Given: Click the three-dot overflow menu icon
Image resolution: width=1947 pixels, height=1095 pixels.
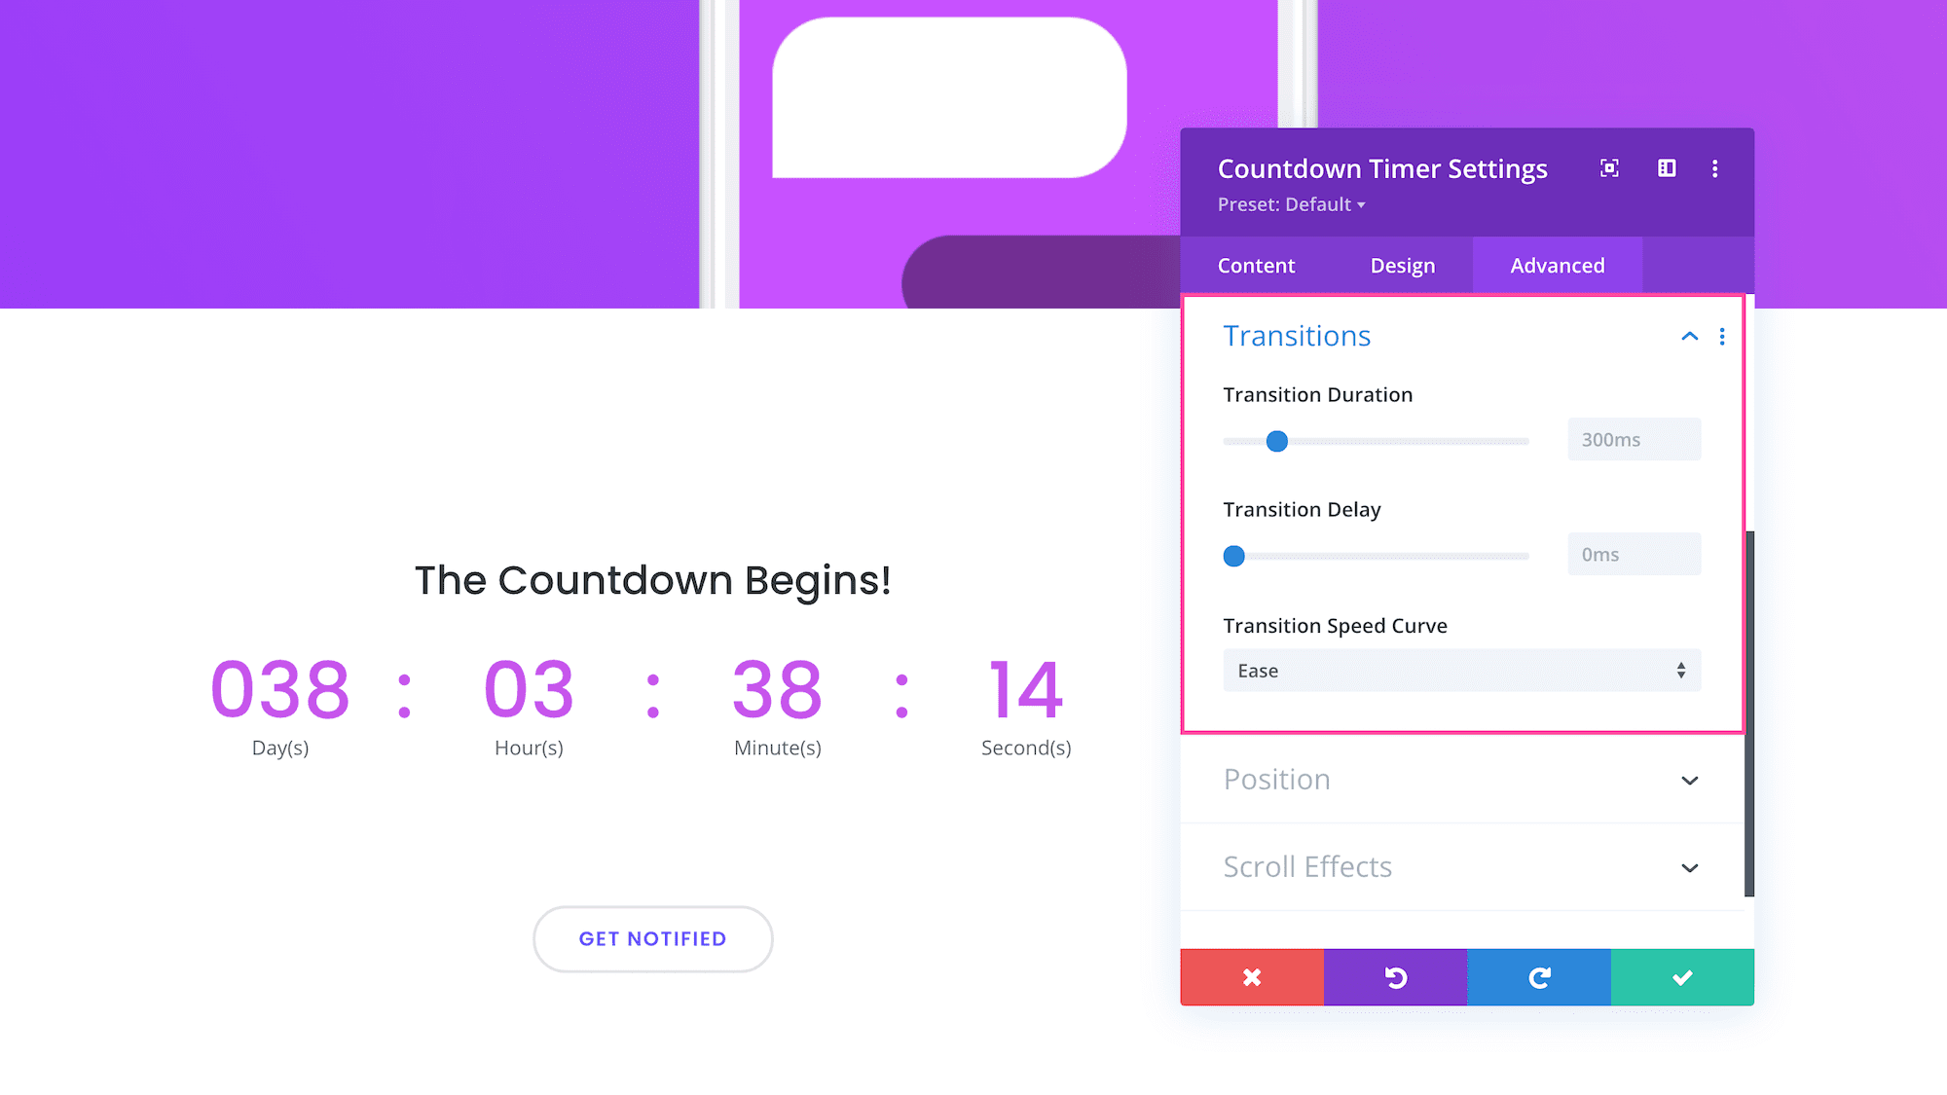Looking at the screenshot, I should pos(1715,168).
